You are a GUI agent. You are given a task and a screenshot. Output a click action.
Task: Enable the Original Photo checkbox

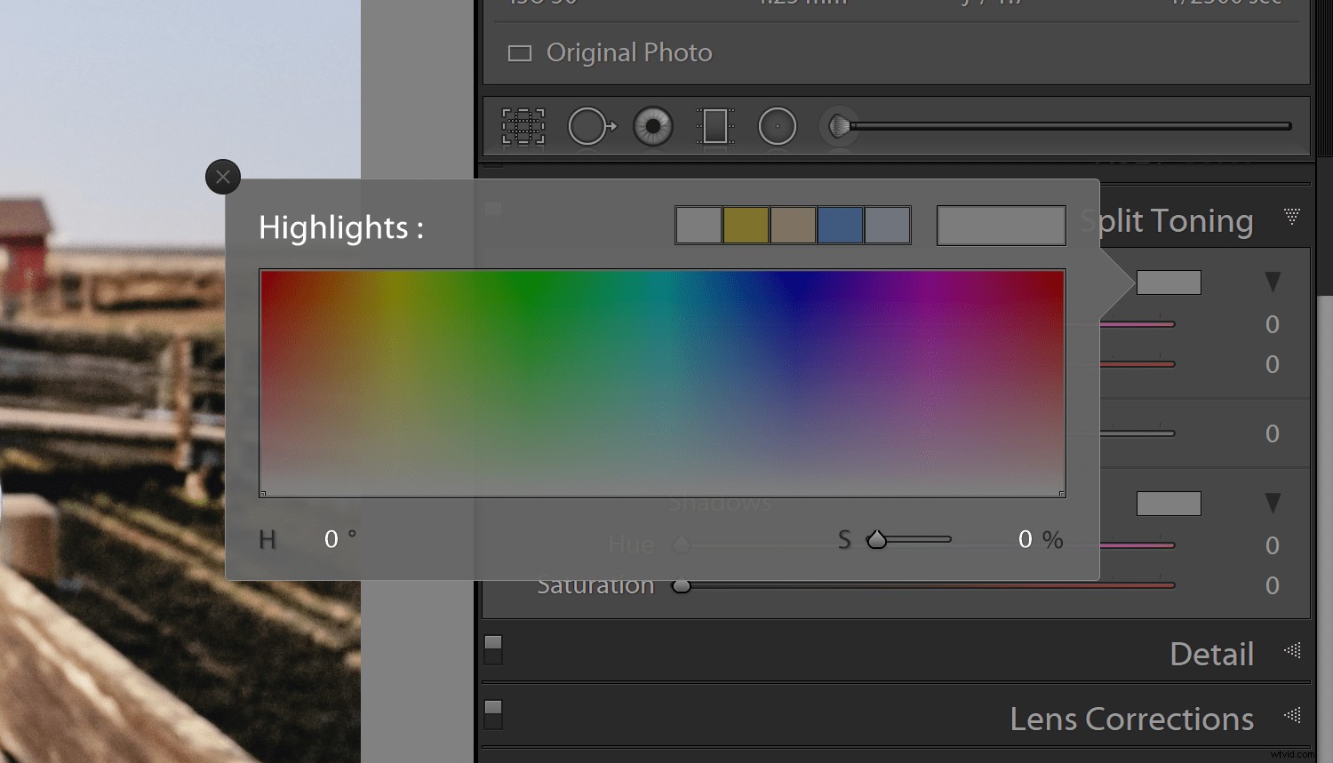[520, 52]
